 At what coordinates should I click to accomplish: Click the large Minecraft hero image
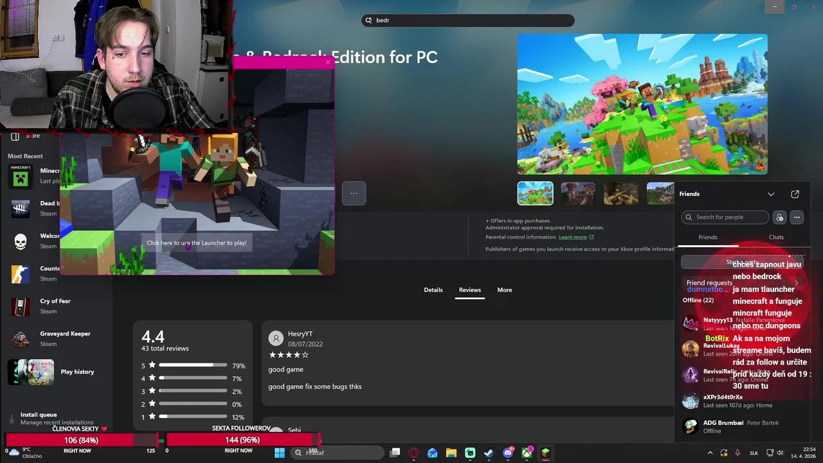[642, 104]
